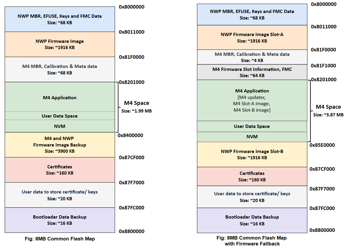Select the NWP MBR, EFUSE, Keys block
Viewport: 346px width, 249px height.
(x=59, y=19)
